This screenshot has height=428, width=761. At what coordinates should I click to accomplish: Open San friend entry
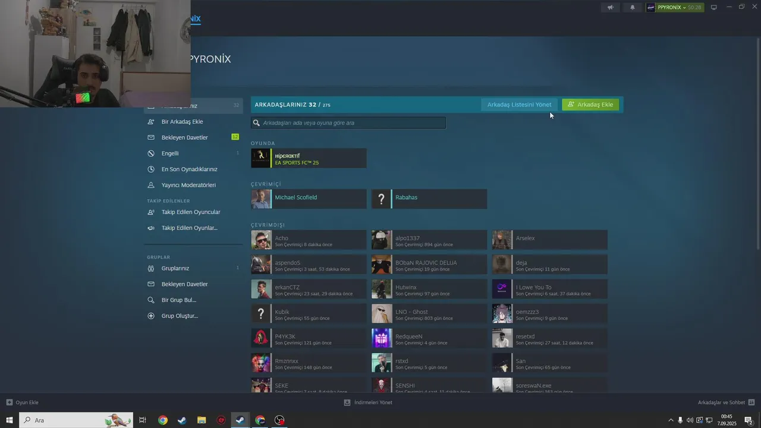(550, 363)
